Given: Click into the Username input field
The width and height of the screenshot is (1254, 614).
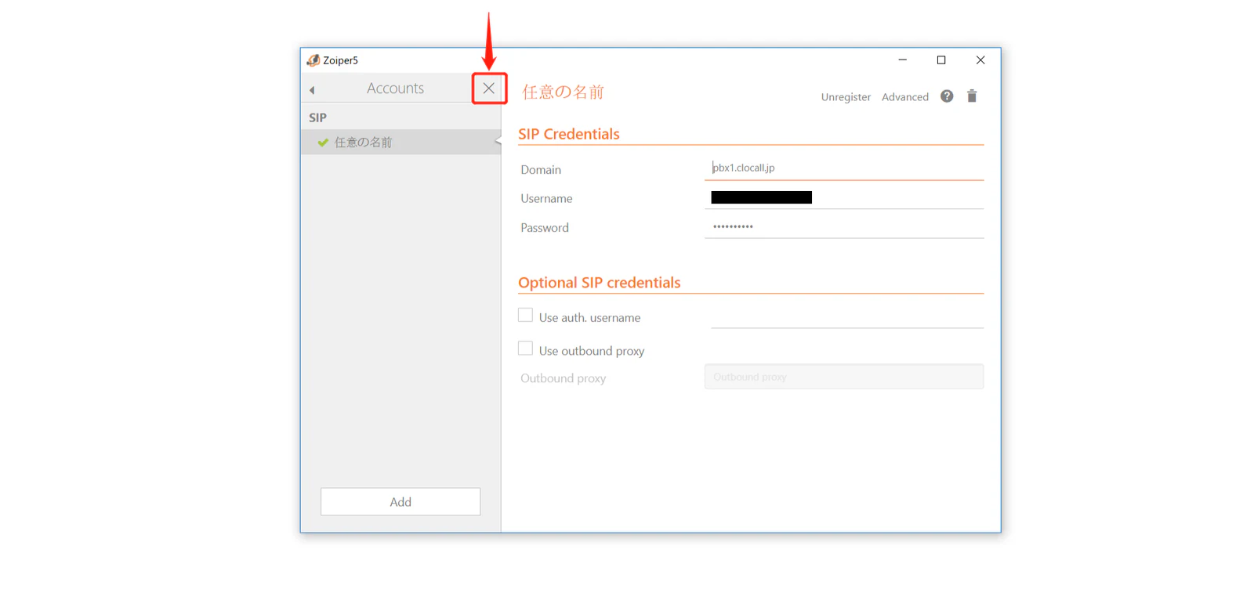Looking at the screenshot, I should (x=844, y=197).
